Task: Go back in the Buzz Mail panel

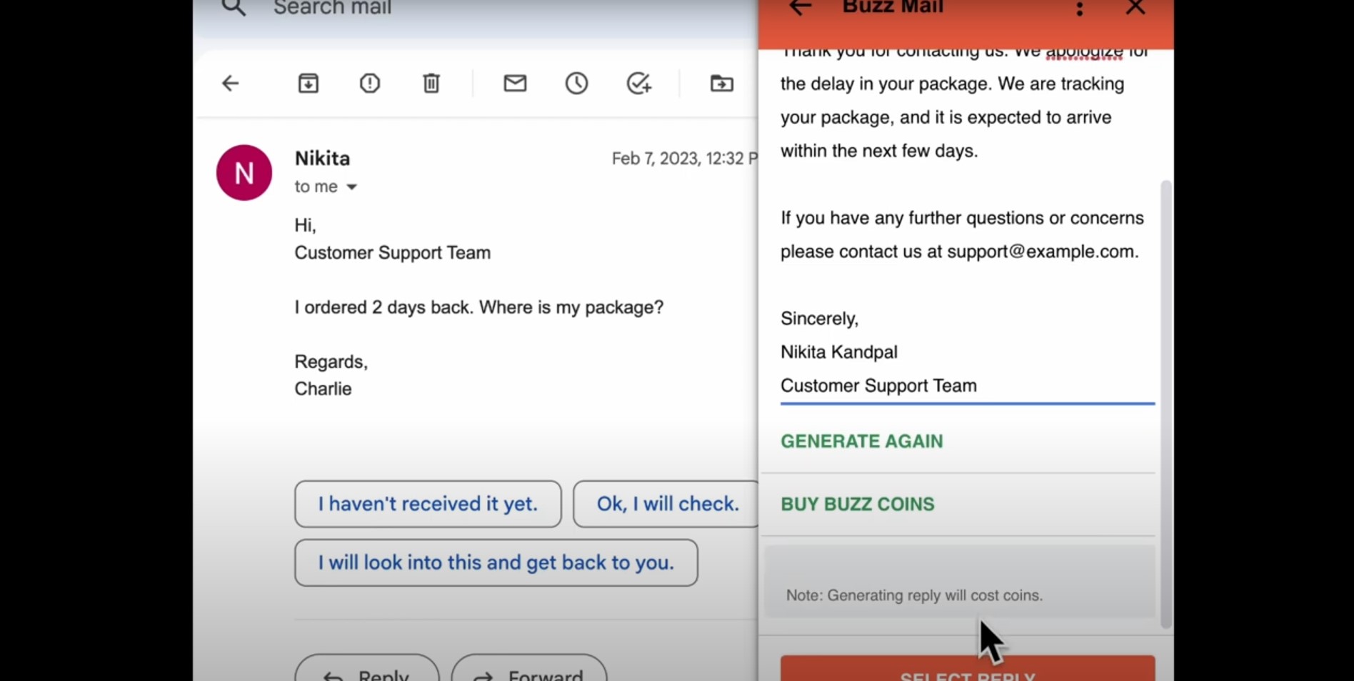Action: point(800,8)
